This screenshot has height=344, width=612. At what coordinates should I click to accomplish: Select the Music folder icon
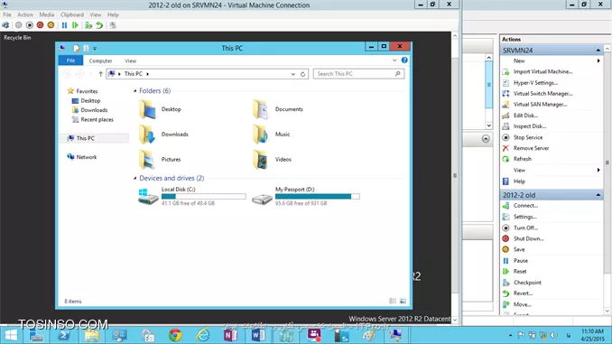click(x=260, y=135)
